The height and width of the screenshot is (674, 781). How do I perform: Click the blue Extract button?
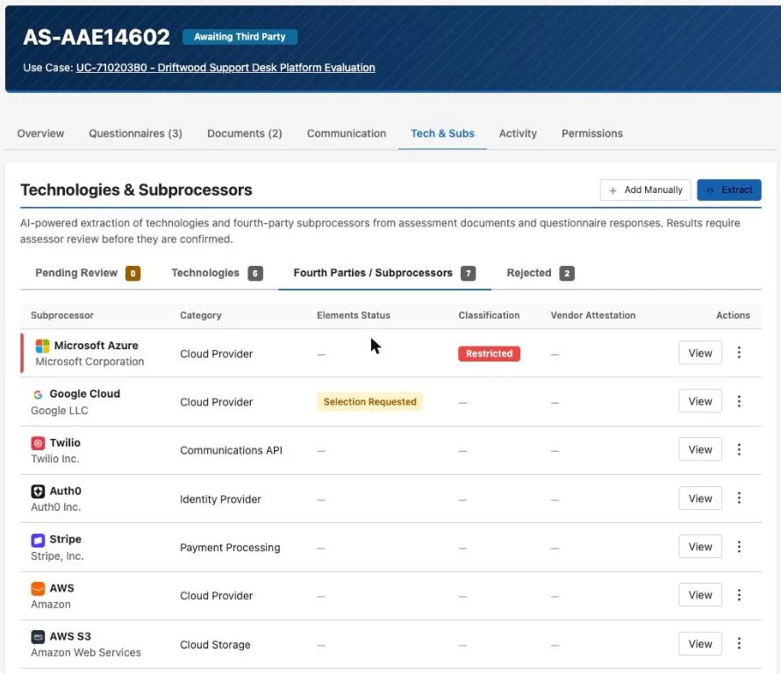[728, 190]
